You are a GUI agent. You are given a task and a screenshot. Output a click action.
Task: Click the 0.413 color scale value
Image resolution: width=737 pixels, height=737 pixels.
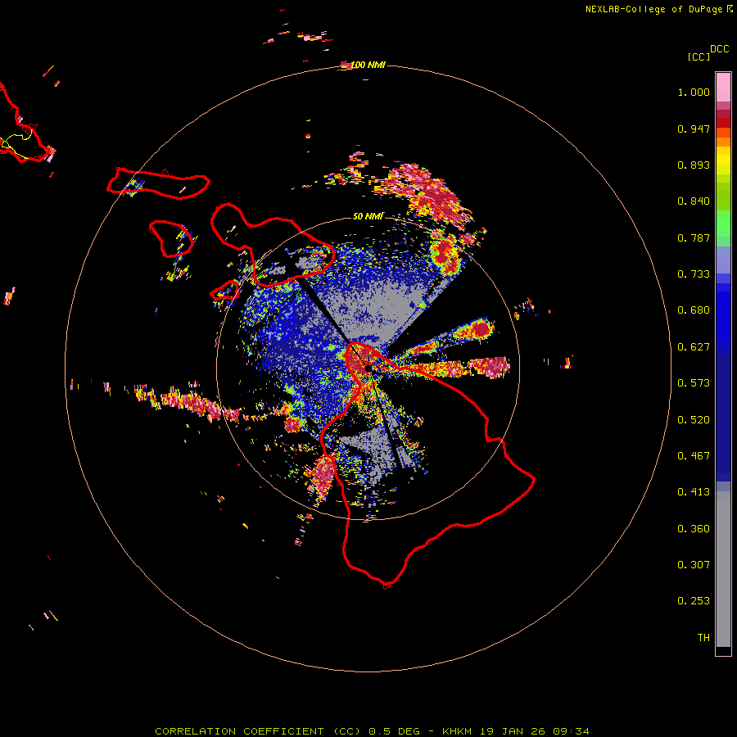pyautogui.click(x=694, y=492)
